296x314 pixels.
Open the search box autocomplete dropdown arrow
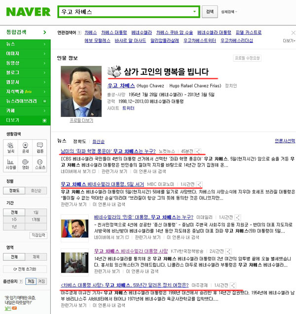tap(194, 12)
